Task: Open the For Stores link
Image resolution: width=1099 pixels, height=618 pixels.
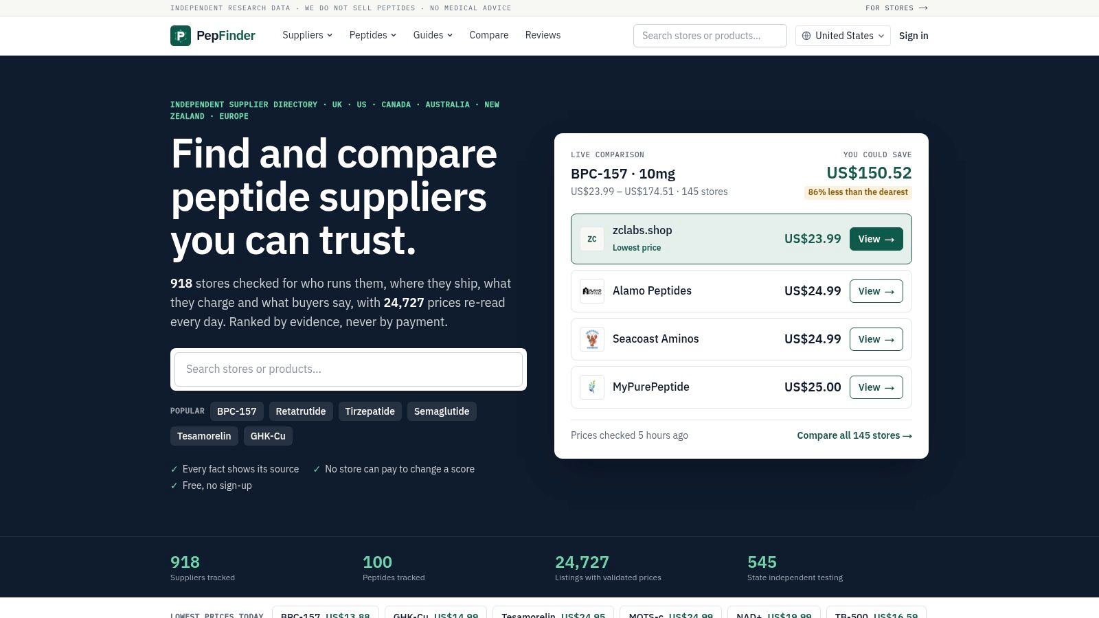Action: click(x=897, y=8)
